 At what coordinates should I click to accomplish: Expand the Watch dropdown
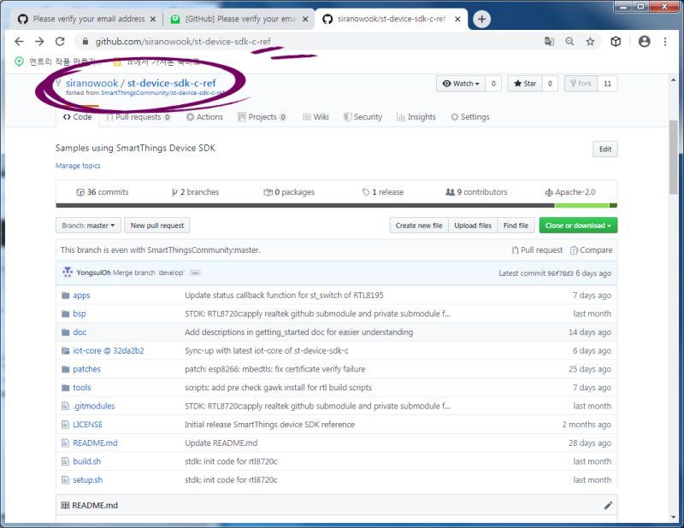[x=460, y=84]
